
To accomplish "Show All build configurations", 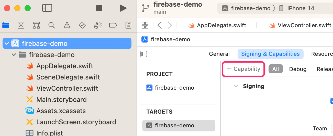I will tap(275, 69).
